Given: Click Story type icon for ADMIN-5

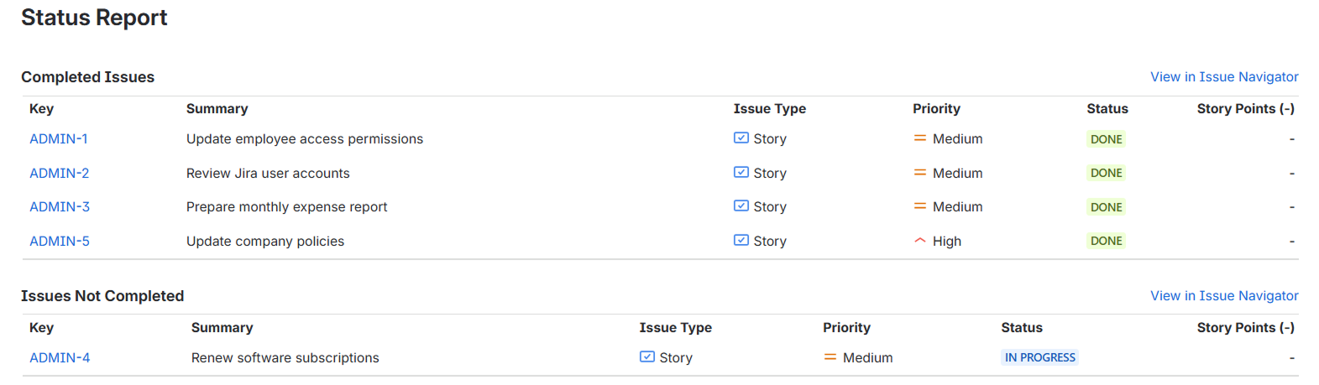Looking at the screenshot, I should click(x=741, y=240).
